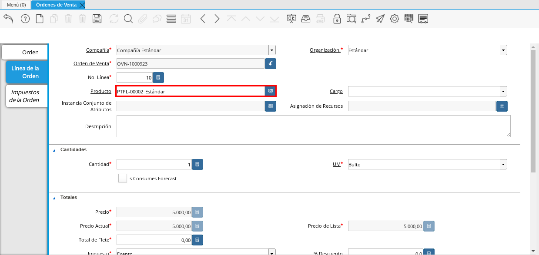Image resolution: width=539 pixels, height=255 pixels.
Task: Open the UM dropdown arrow
Action: tap(503, 165)
